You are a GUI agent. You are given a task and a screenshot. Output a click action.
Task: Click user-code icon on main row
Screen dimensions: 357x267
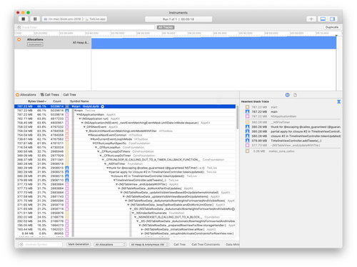click(67, 111)
